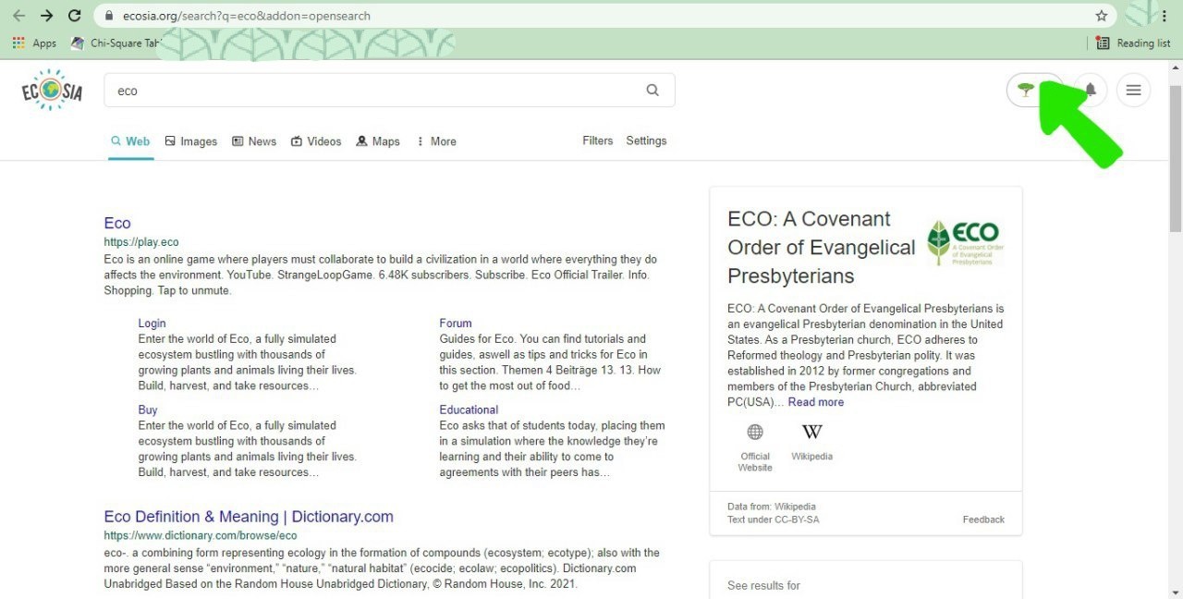Click the See results for text

click(x=763, y=585)
